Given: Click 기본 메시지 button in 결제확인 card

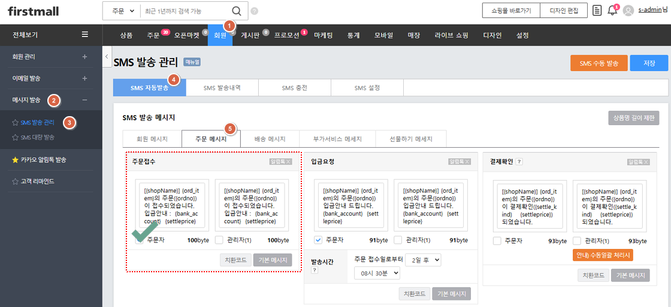Looking at the screenshot, I should click(x=630, y=275).
